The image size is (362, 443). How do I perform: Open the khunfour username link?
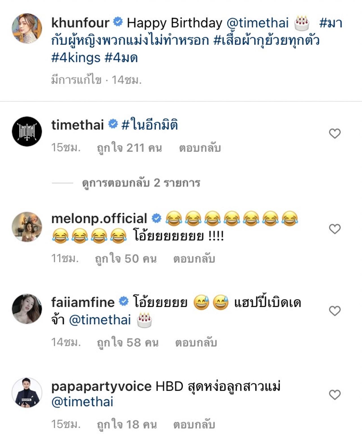pyautogui.click(x=80, y=23)
